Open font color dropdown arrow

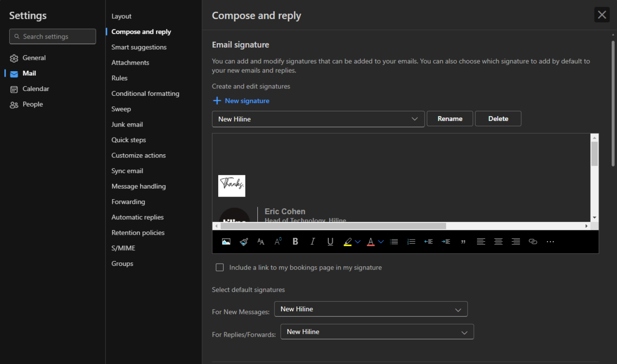click(381, 241)
